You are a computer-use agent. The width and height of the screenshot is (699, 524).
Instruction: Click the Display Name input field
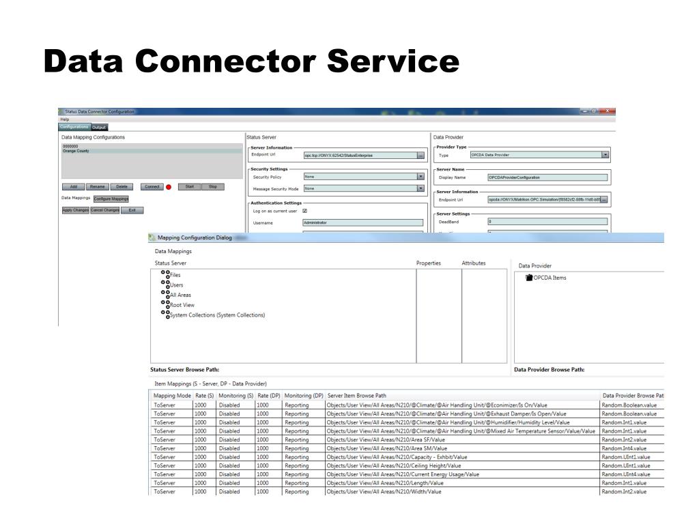click(x=547, y=177)
